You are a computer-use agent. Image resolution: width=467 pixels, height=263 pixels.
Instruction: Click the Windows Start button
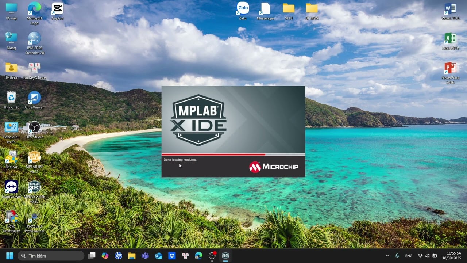(x=10, y=256)
